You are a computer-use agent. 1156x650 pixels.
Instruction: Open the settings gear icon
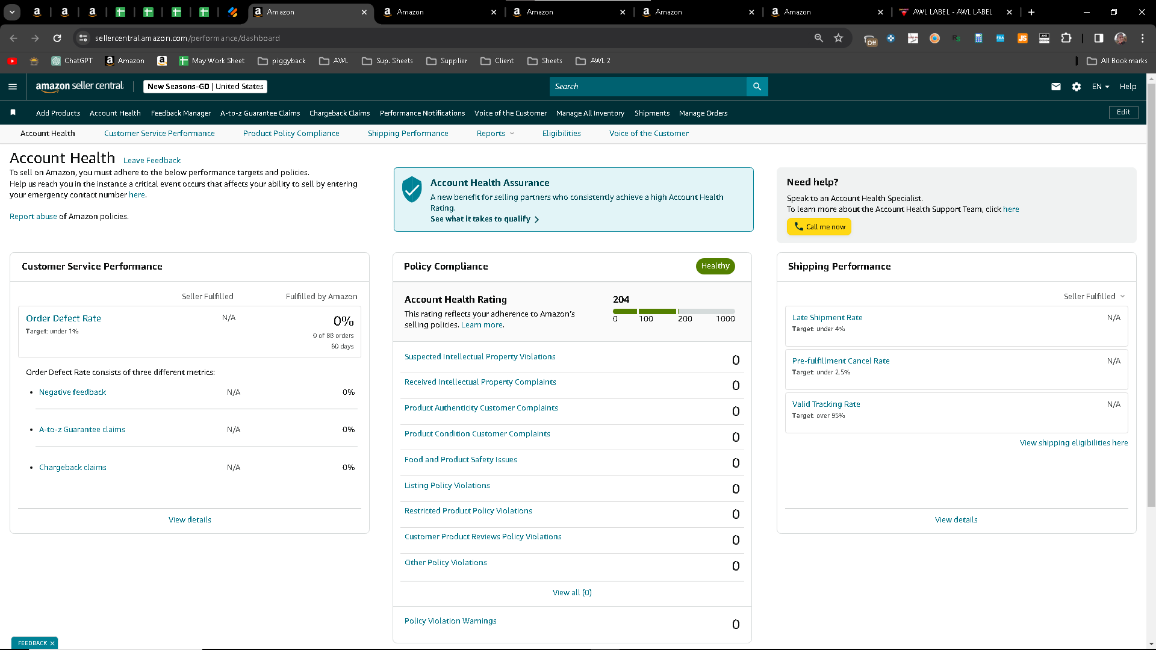[x=1077, y=87]
